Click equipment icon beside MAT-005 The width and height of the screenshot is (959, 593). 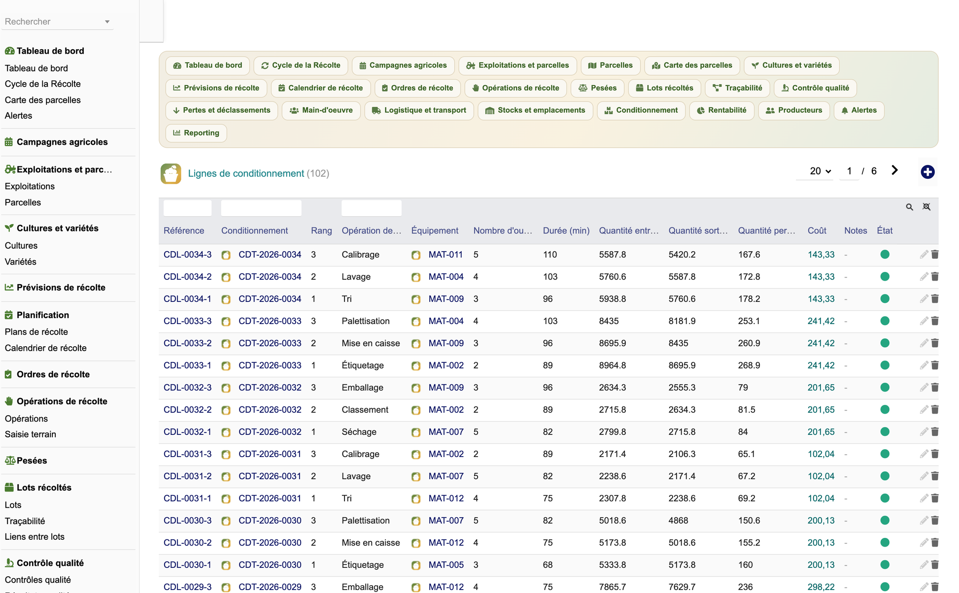[x=416, y=565]
